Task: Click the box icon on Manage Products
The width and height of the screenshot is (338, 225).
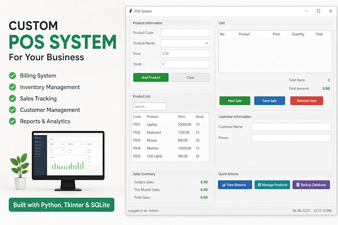Action: tap(259, 185)
